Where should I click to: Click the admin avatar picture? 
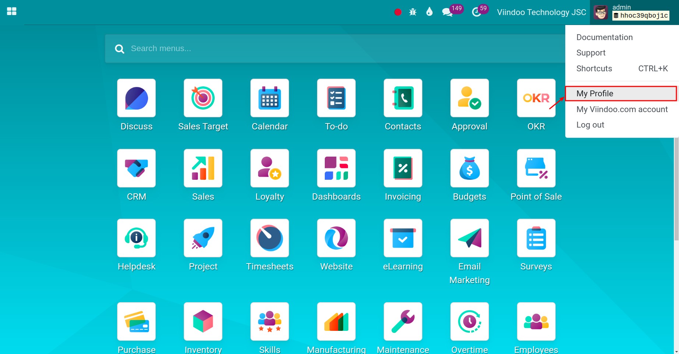(601, 12)
